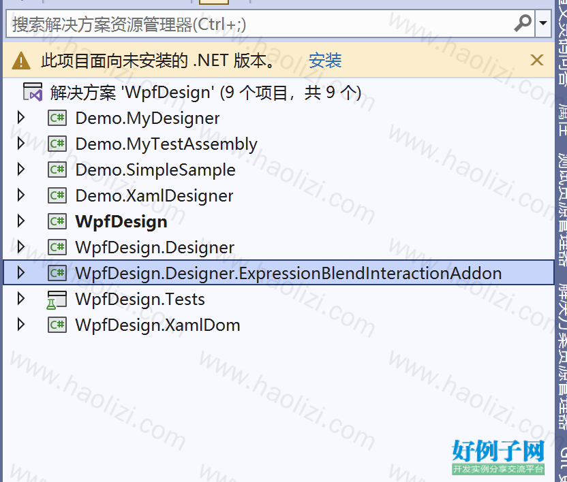Click the 好例子网 logo

click(498, 457)
